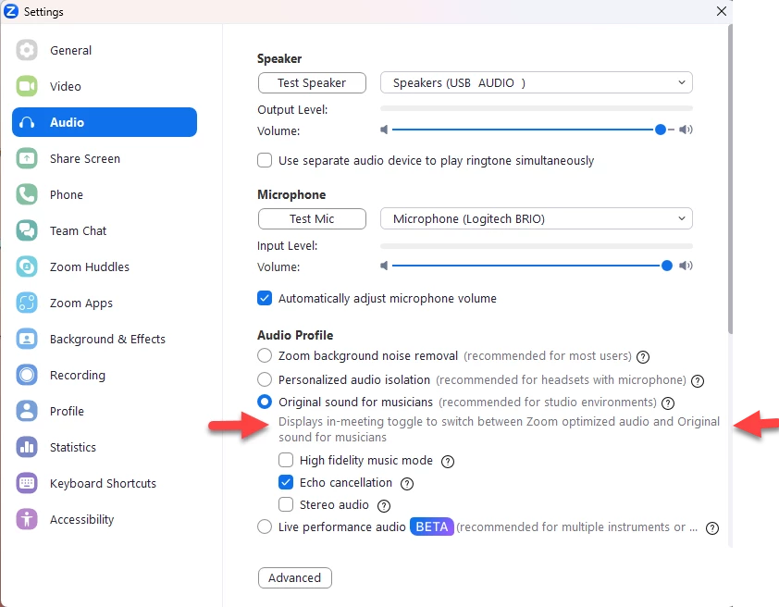Click the Keyboard Shortcuts icon
The image size is (779, 607).
tap(26, 483)
